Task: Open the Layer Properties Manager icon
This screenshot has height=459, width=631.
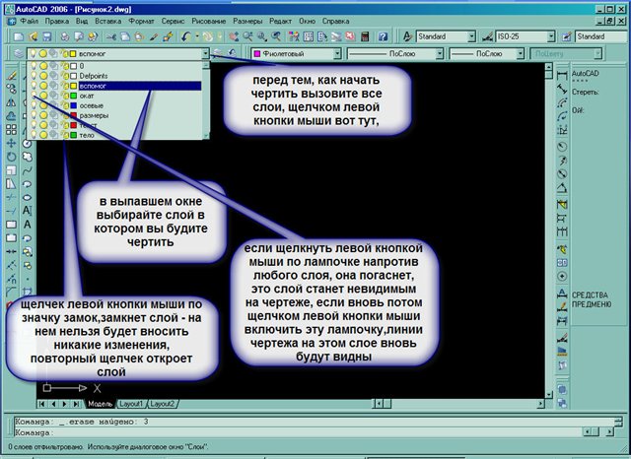Action: tap(20, 53)
